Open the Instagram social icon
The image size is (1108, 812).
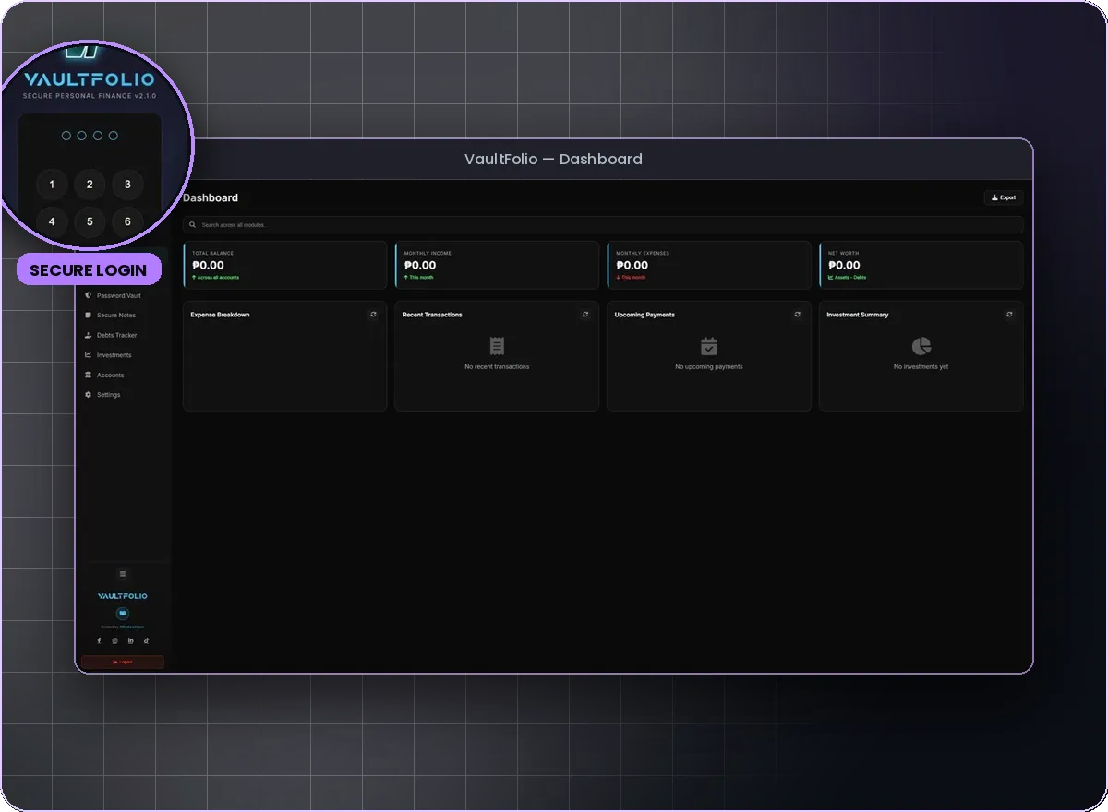[x=115, y=640]
